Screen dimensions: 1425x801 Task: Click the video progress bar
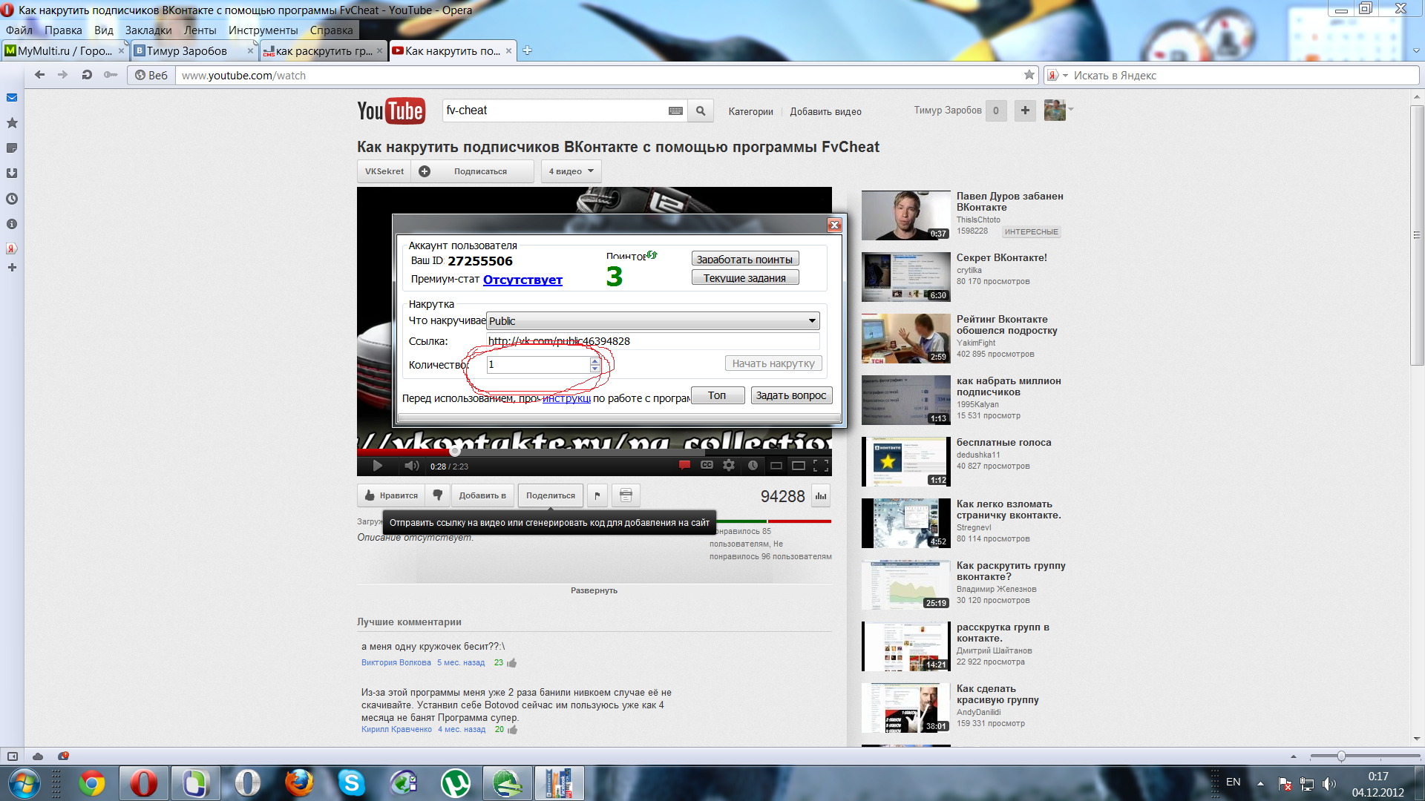(594, 451)
